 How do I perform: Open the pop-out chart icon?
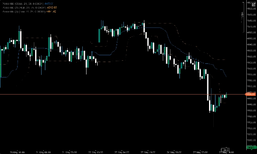[254, 4]
